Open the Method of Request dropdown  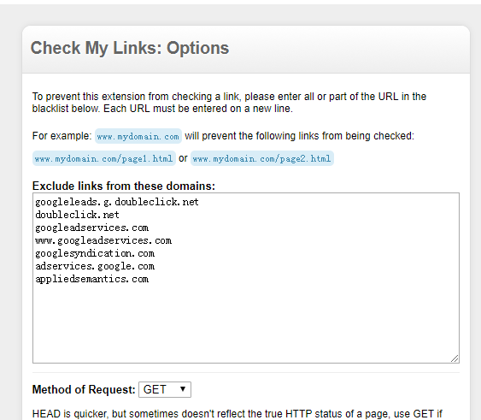coord(165,389)
